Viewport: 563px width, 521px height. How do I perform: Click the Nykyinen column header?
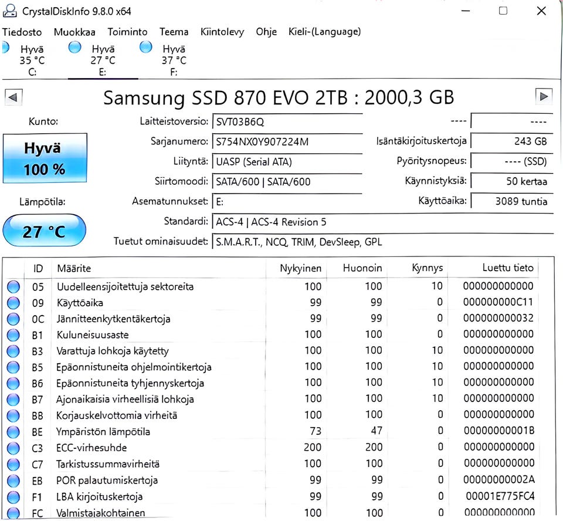point(296,268)
